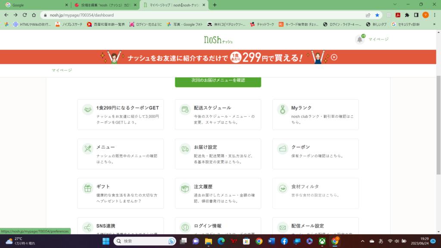This screenshot has width=441, height=248.
Task: Click the handshake icon for 299円 coupon
Action: click(x=88, y=109)
